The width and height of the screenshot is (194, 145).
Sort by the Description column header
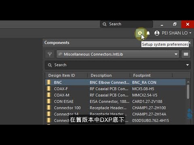tap(101, 75)
